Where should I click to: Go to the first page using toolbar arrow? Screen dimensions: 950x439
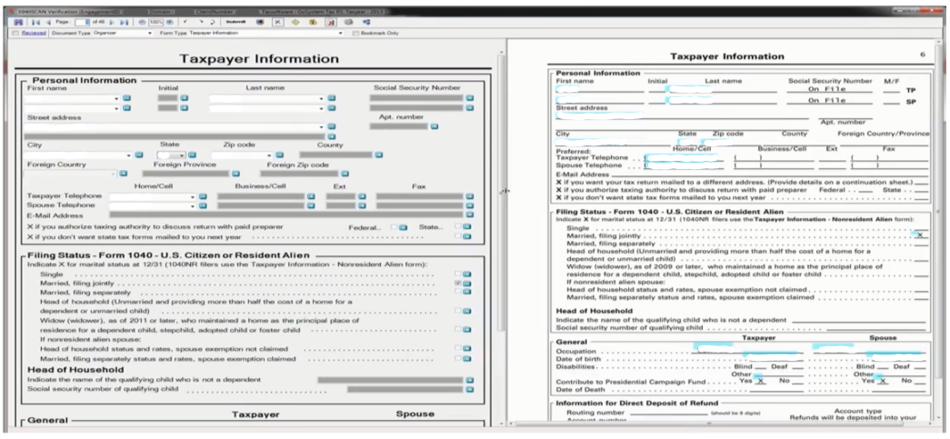[35, 22]
